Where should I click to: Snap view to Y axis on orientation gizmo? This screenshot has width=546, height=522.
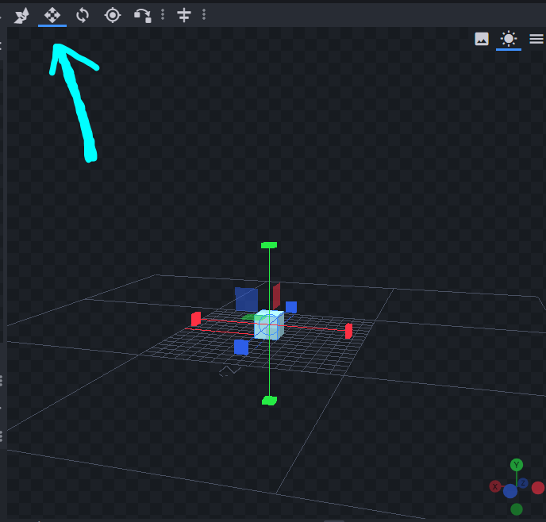pyautogui.click(x=517, y=465)
